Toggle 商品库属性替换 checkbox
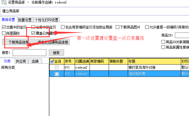 (163, 47)
